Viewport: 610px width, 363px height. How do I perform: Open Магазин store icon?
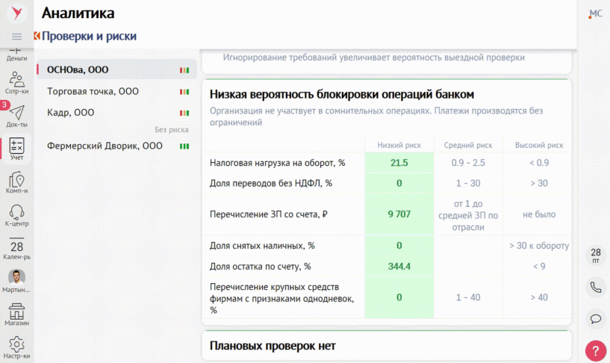[x=16, y=312]
